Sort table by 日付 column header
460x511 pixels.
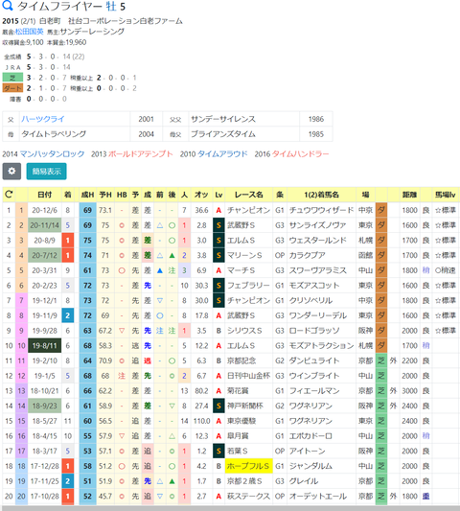pos(45,195)
